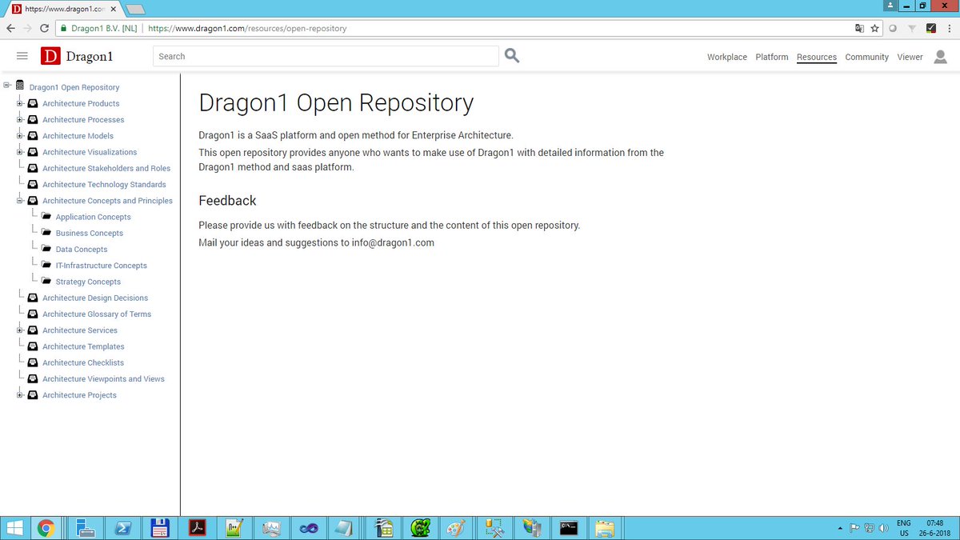
Task: Click the network icon in system tray
Action: pos(869,528)
